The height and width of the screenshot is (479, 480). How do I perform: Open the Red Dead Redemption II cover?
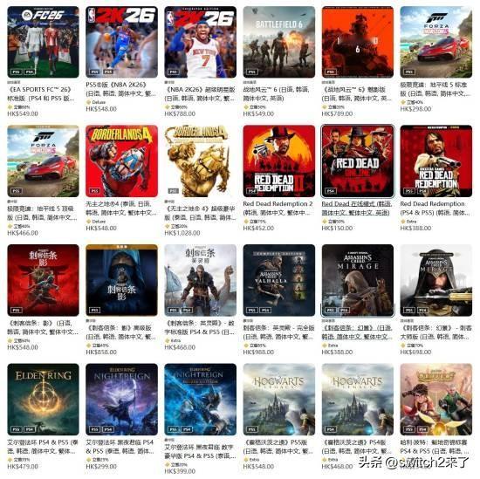coord(279,161)
